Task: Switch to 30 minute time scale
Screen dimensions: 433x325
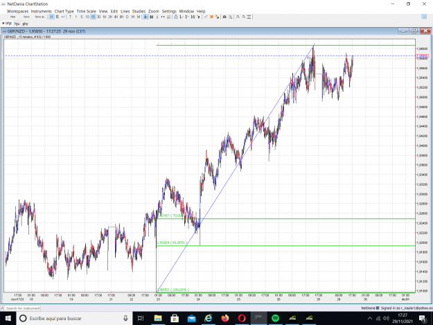Action: click(x=98, y=17)
